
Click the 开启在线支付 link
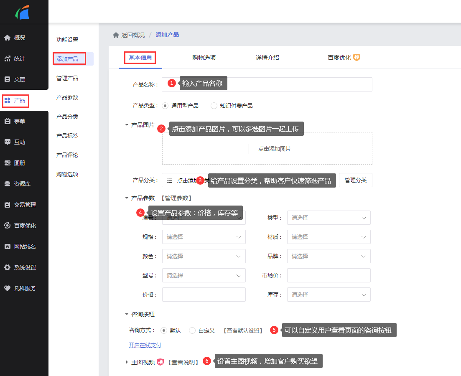click(145, 345)
